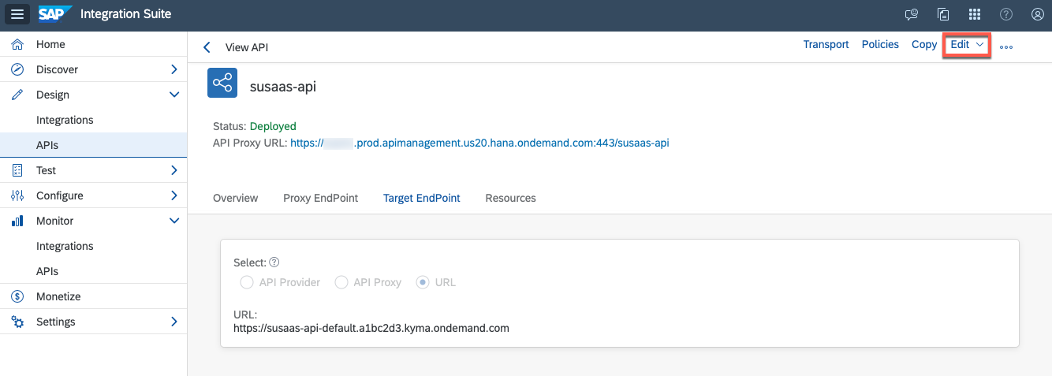Select the API Proxy radio option
The width and height of the screenshot is (1052, 376).
click(341, 282)
